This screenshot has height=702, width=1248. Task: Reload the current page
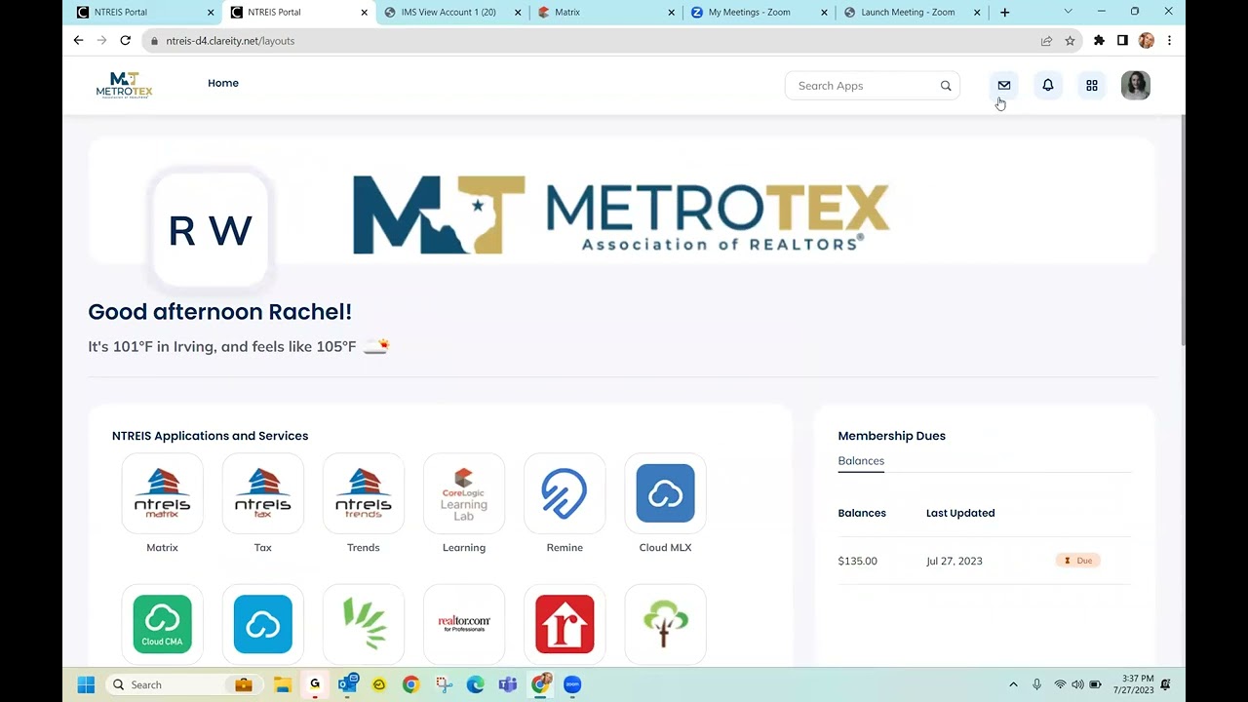(125, 40)
